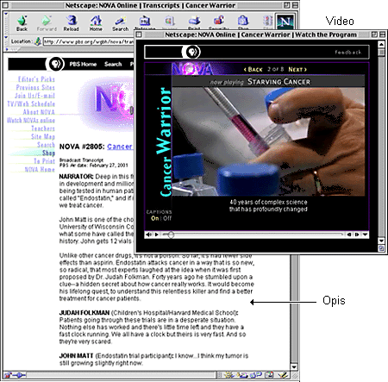Expand the collapsed personal toolbar triangle

coord(6,49)
